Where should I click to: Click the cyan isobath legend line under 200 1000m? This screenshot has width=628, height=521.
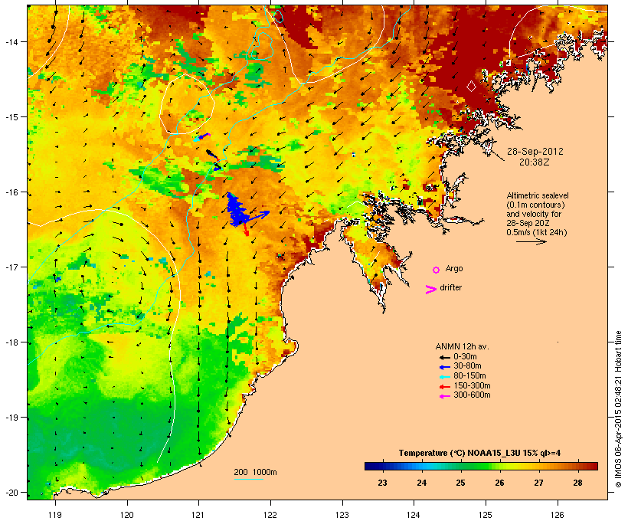click(x=249, y=479)
